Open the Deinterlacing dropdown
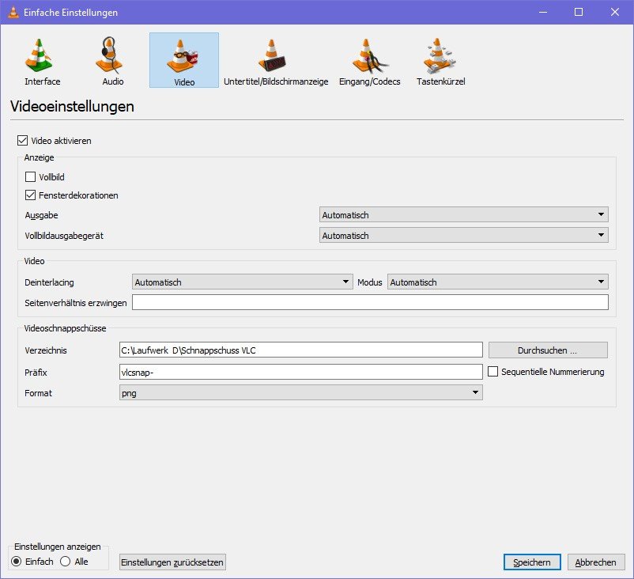The width and height of the screenshot is (634, 579). [242, 282]
